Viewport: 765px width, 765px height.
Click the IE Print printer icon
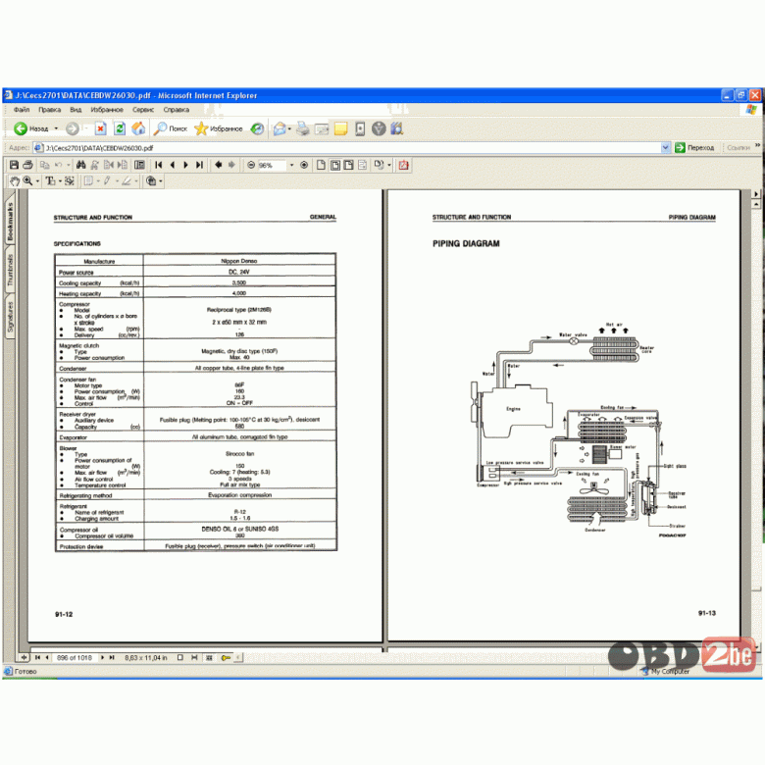point(303,128)
